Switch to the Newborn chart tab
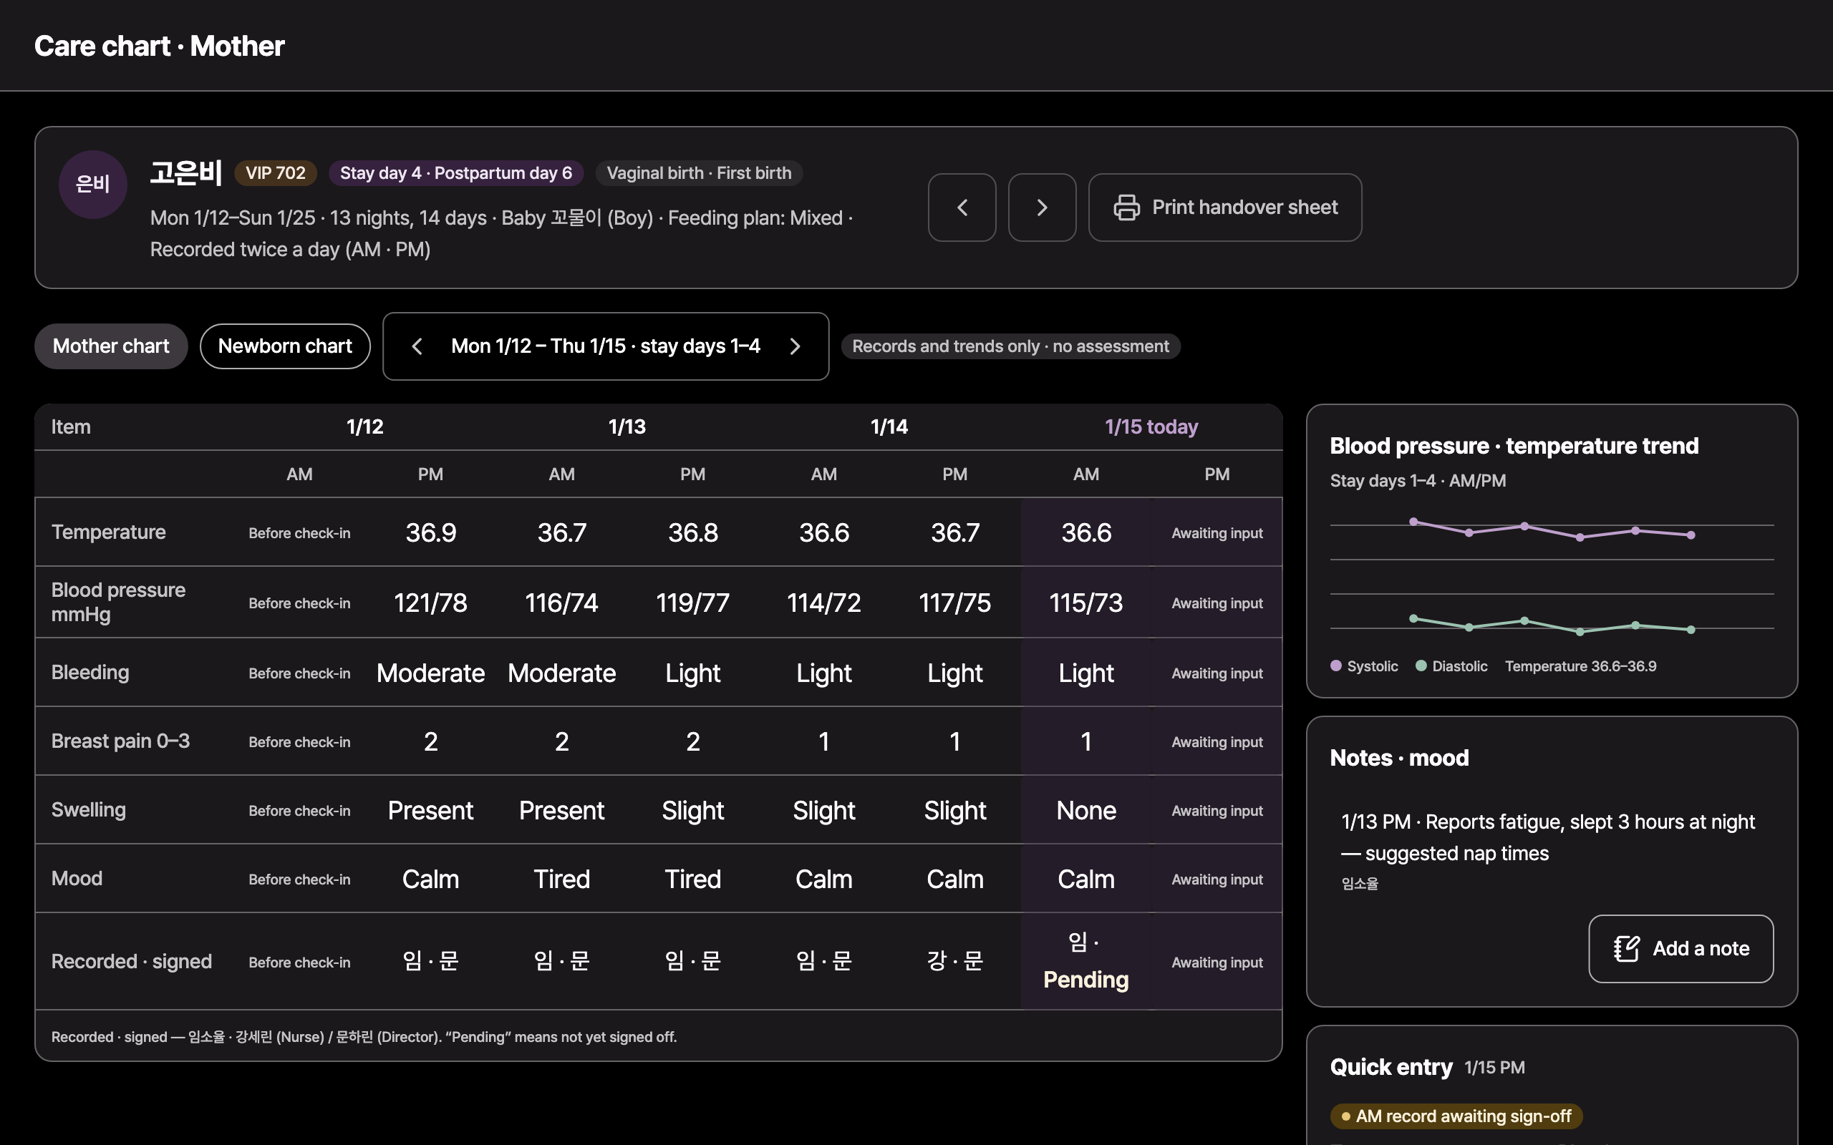The width and height of the screenshot is (1833, 1145). pyautogui.click(x=285, y=346)
